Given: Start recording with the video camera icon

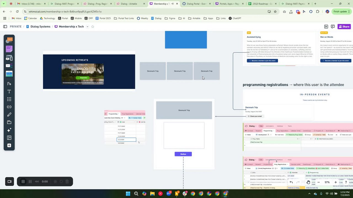Looking at the screenshot, I should [x=9, y=182].
